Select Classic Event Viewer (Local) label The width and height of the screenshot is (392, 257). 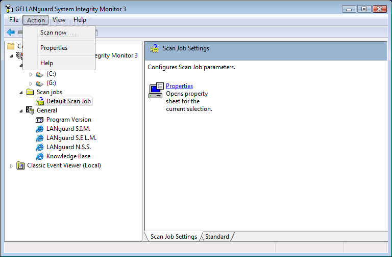click(x=64, y=165)
